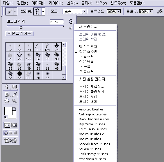
Task: Open the 필터(T) menu
Action: pyautogui.click(x=87, y=3)
